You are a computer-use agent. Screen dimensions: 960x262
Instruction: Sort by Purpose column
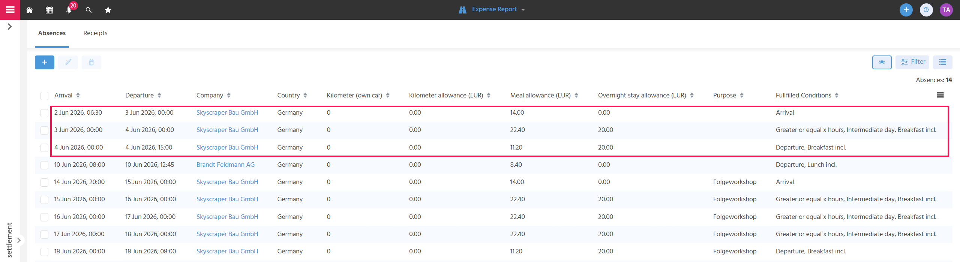click(728, 95)
